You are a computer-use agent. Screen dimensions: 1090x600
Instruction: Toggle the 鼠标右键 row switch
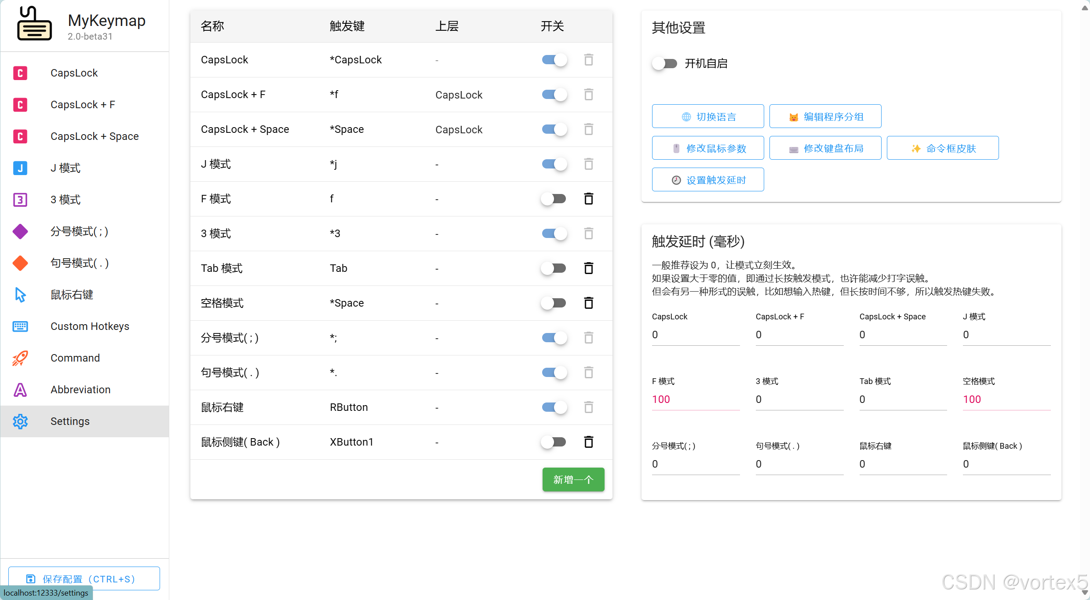(x=554, y=407)
